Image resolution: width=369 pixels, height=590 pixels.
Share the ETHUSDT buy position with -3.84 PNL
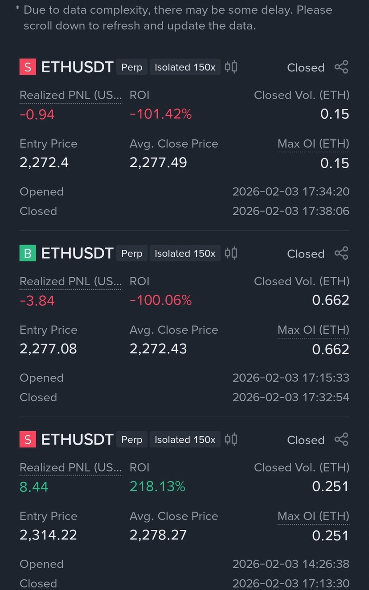point(341,253)
